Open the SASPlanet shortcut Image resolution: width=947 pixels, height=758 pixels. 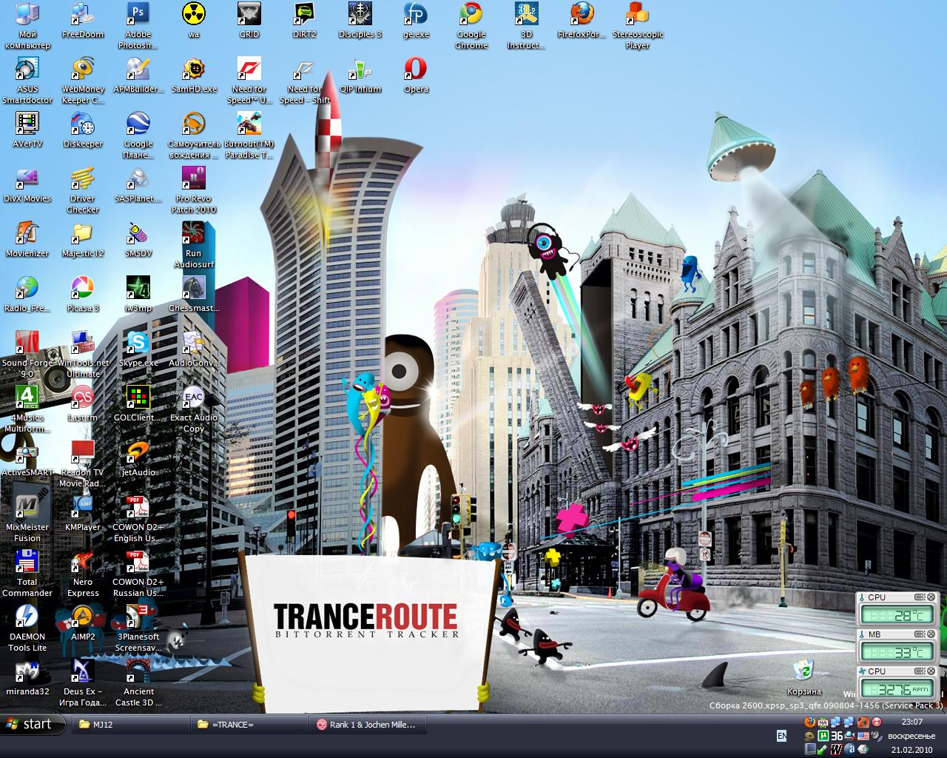pos(138,185)
